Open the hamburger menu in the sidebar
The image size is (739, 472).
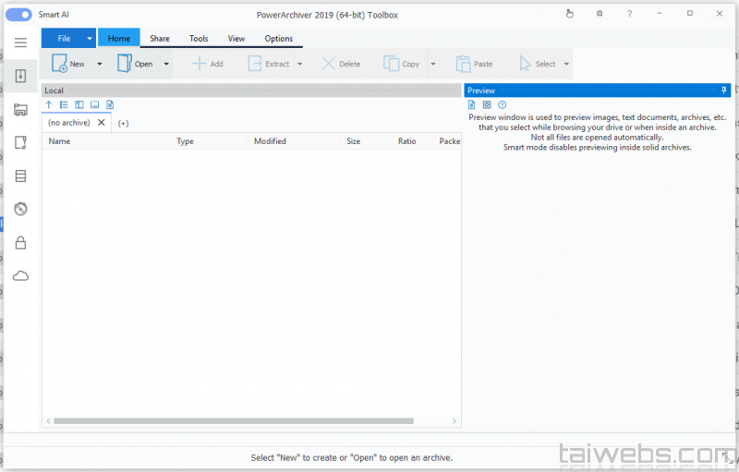(x=20, y=42)
